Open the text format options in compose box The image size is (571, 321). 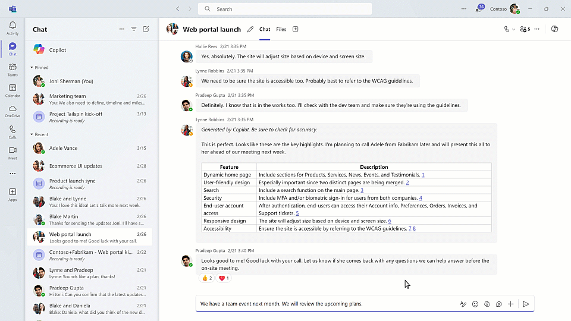pos(463,304)
